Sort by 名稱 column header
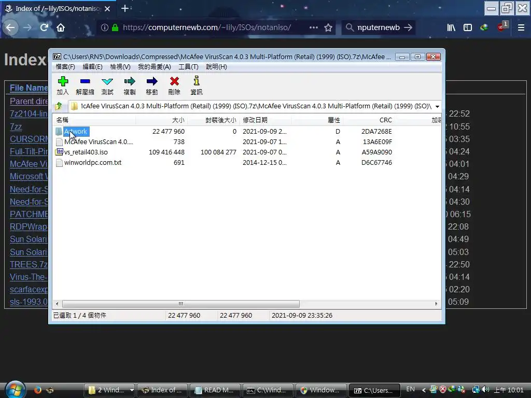Viewport: 531px width, 398px height. coord(94,120)
